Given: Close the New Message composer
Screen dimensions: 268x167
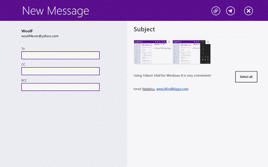Looking at the screenshot, I should point(248,11).
